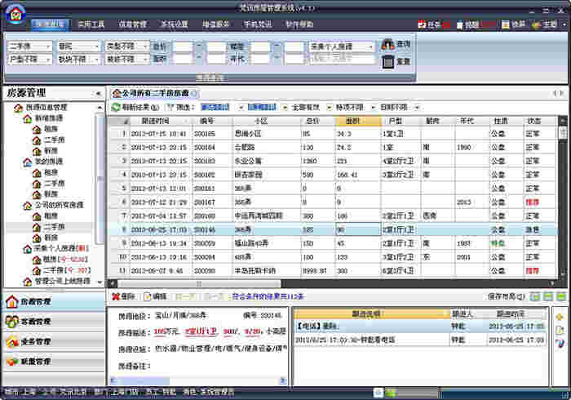This screenshot has height=400, width=571.
Task: Click the small square icon in the status bar
Action: pos(378,393)
